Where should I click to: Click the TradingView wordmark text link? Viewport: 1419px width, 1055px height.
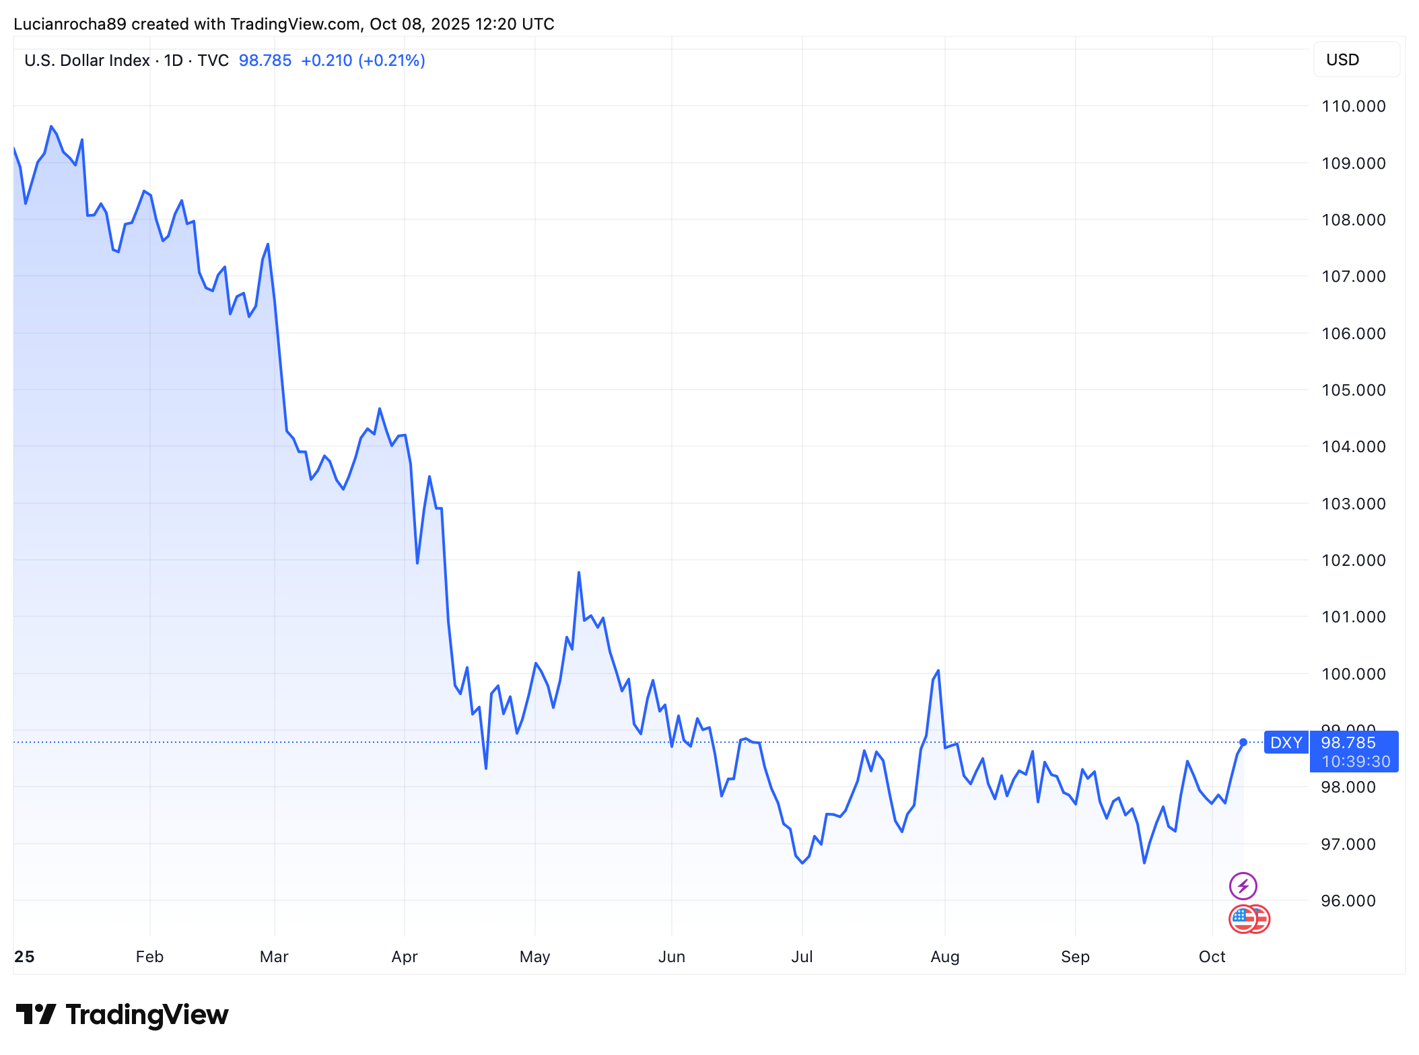[x=147, y=1014]
